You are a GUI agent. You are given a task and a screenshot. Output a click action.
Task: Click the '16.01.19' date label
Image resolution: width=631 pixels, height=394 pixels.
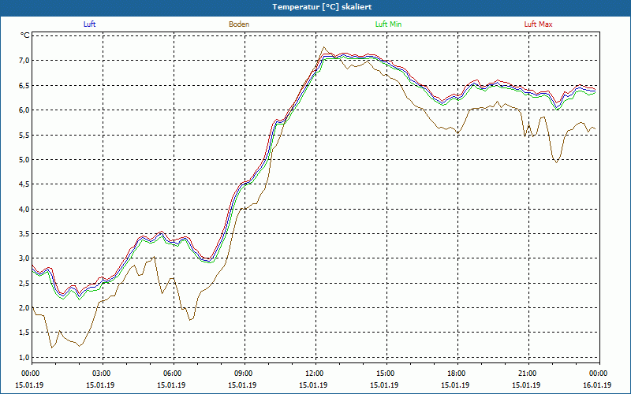(597, 385)
